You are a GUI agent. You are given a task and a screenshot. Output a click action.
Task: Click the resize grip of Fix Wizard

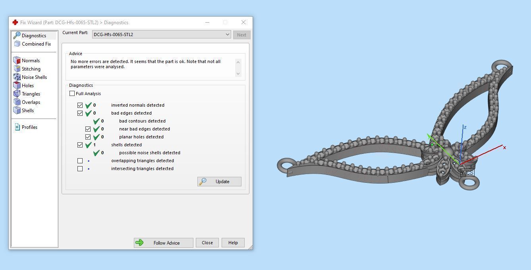coord(250,247)
